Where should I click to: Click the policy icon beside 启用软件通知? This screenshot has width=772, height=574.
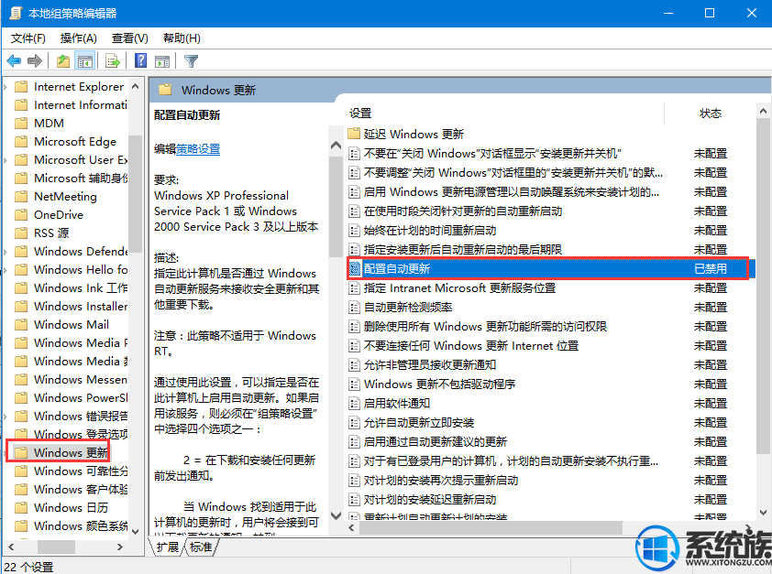click(354, 404)
